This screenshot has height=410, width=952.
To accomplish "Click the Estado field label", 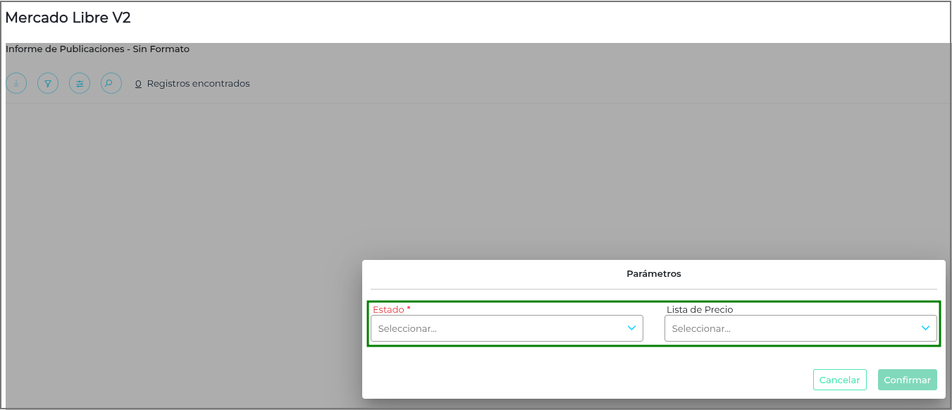I will [391, 309].
